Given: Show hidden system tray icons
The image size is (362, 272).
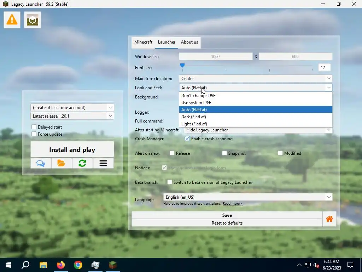Looking at the screenshot, I should (x=299, y=265).
